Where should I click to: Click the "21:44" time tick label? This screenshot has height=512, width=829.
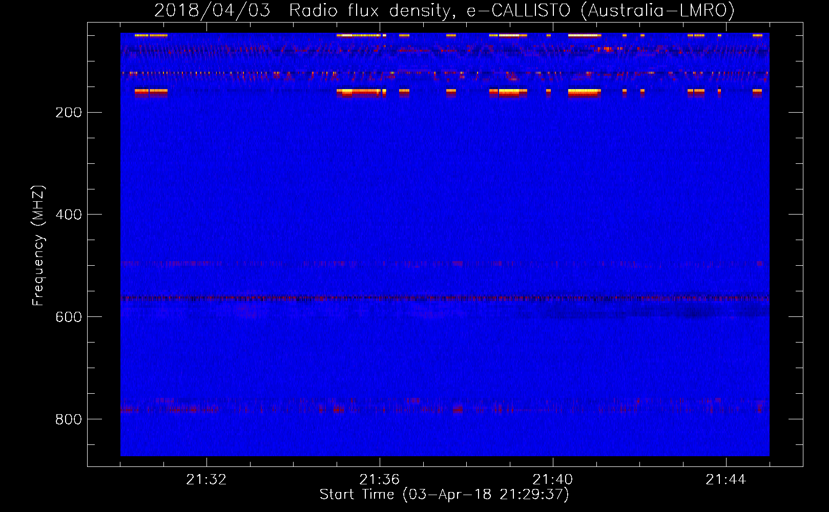point(726,479)
